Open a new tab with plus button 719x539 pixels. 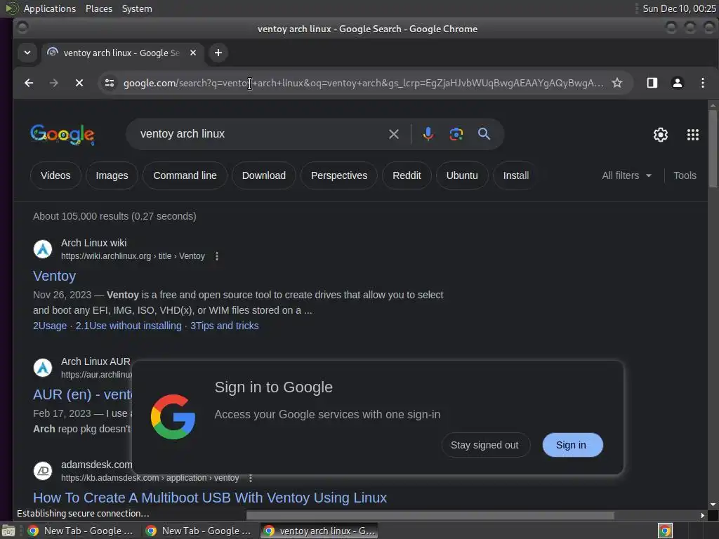tap(218, 53)
